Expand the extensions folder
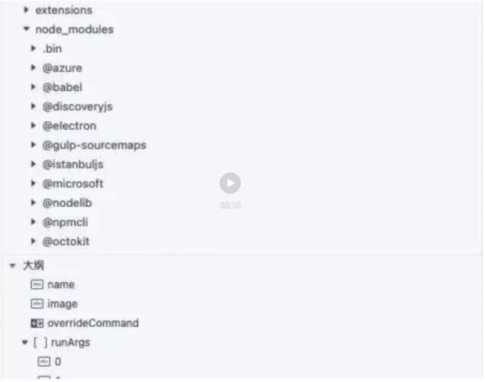 [26, 10]
